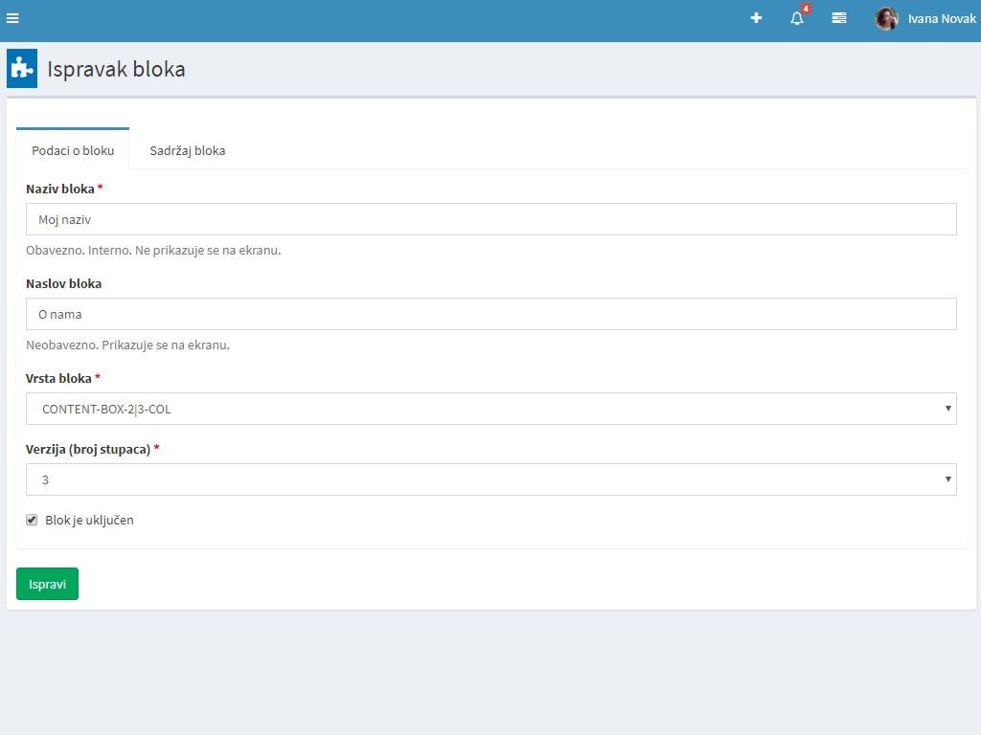Click the server list icon in header

click(839, 18)
